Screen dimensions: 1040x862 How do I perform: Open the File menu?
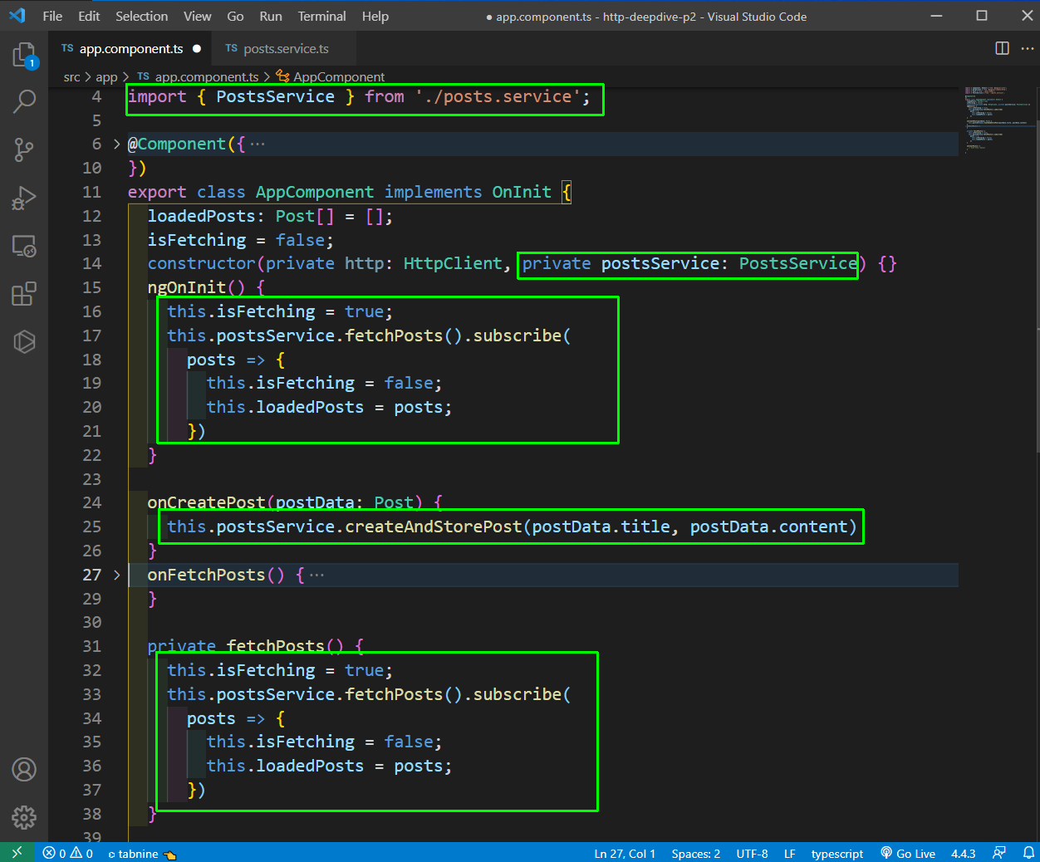(52, 16)
